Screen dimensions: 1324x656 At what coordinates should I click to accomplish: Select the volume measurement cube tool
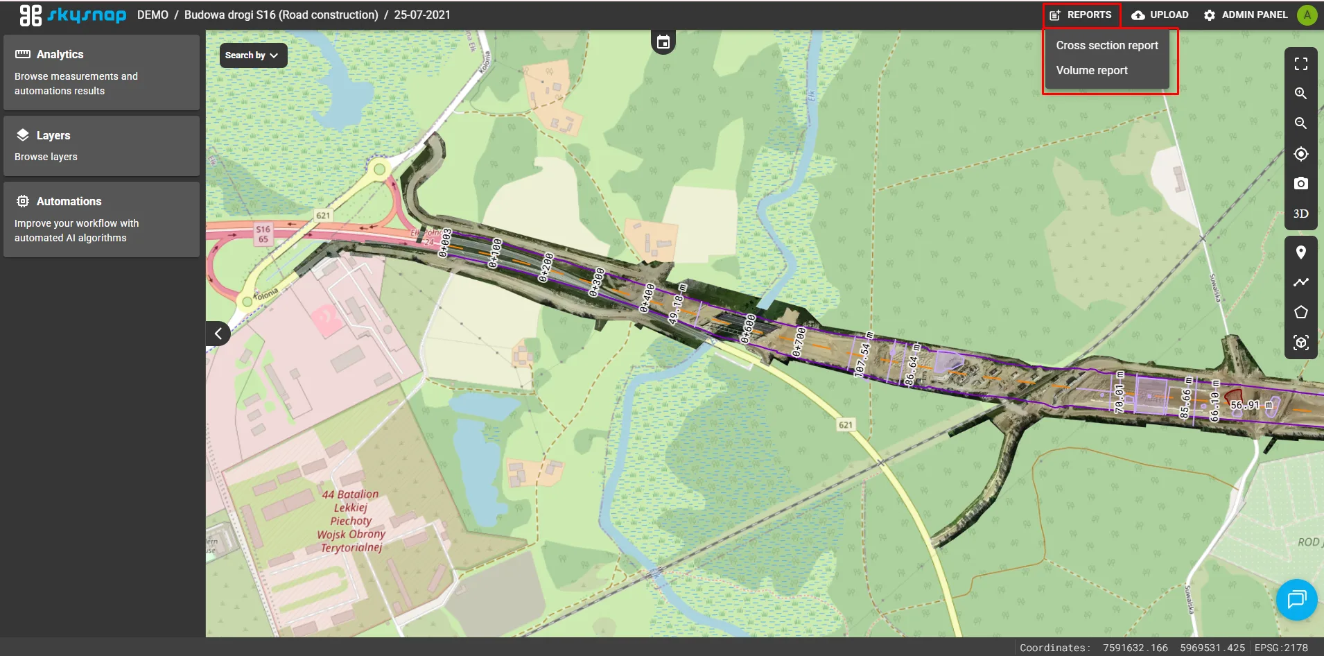(1300, 343)
